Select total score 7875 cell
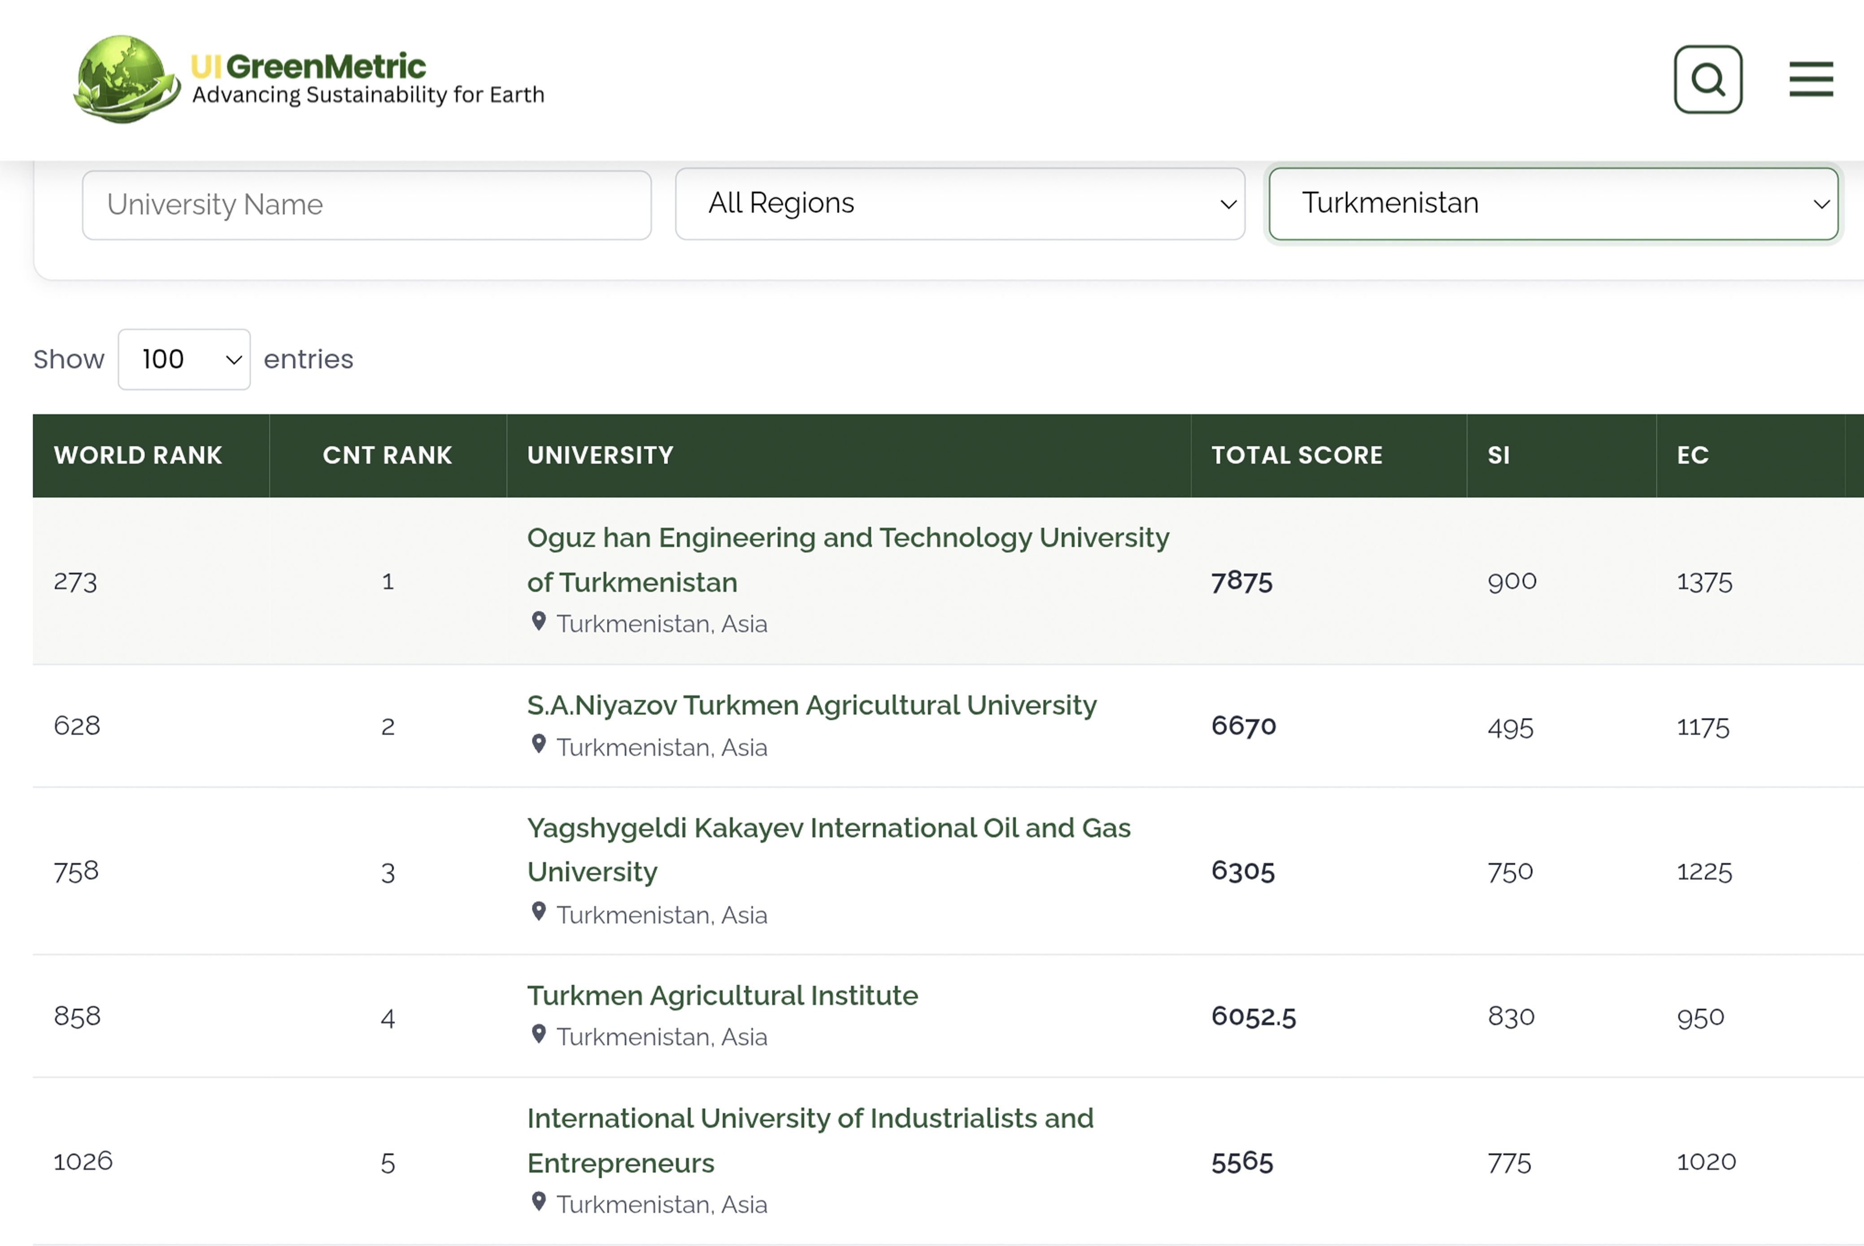Viewport: 1864px width, 1246px height. pos(1241,582)
